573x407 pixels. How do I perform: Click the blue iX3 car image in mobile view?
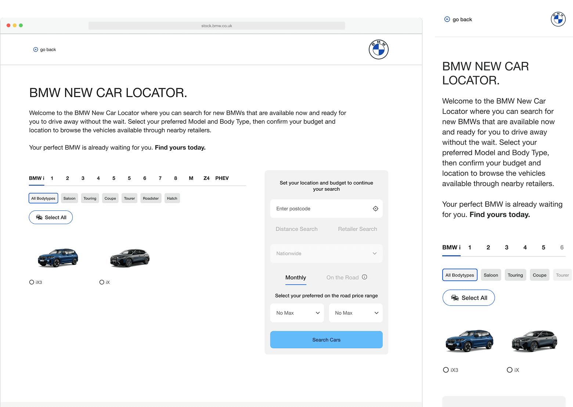[469, 341]
